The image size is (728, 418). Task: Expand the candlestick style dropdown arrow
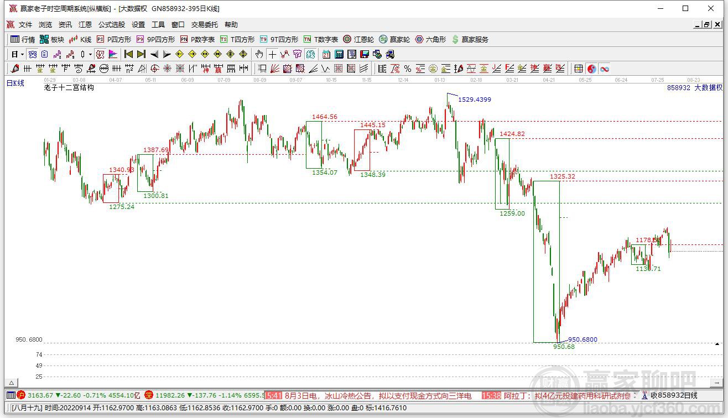click(x=91, y=54)
